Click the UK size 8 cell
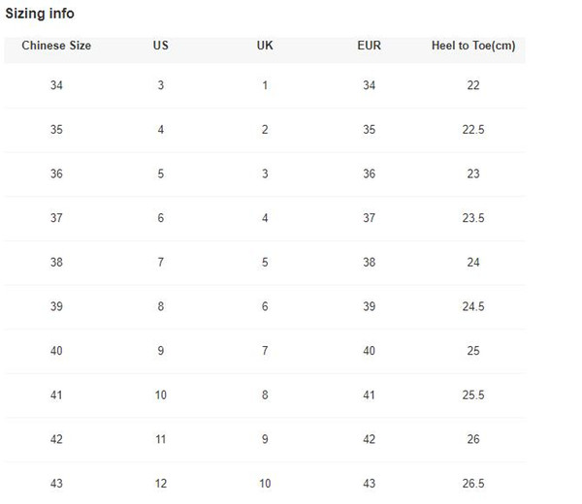This screenshot has width=582, height=504. point(265,395)
